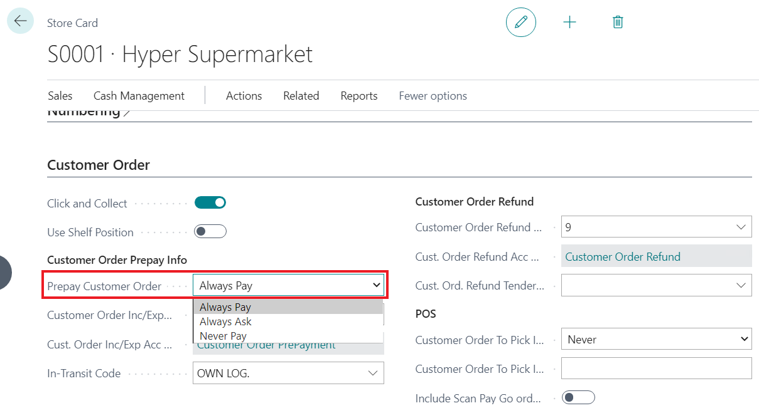Open the Cash Management menu
This screenshot has height=418, width=759.
(x=139, y=96)
